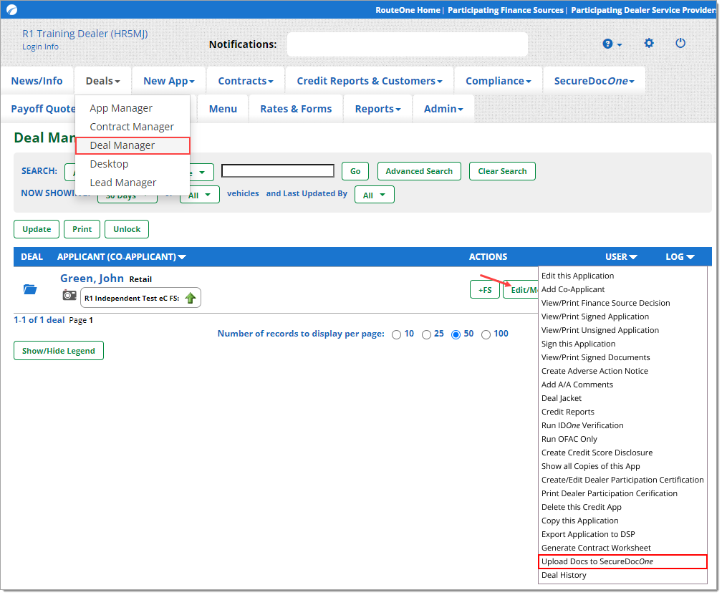The height and width of the screenshot is (595, 722).
Task: Select View/Print Signed Documents
Action: pyautogui.click(x=597, y=358)
